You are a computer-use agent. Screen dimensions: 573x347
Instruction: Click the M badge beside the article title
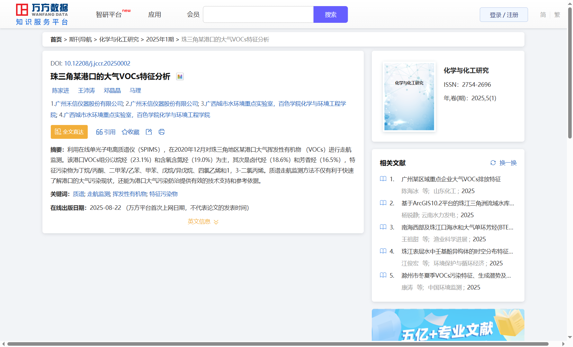tap(180, 76)
